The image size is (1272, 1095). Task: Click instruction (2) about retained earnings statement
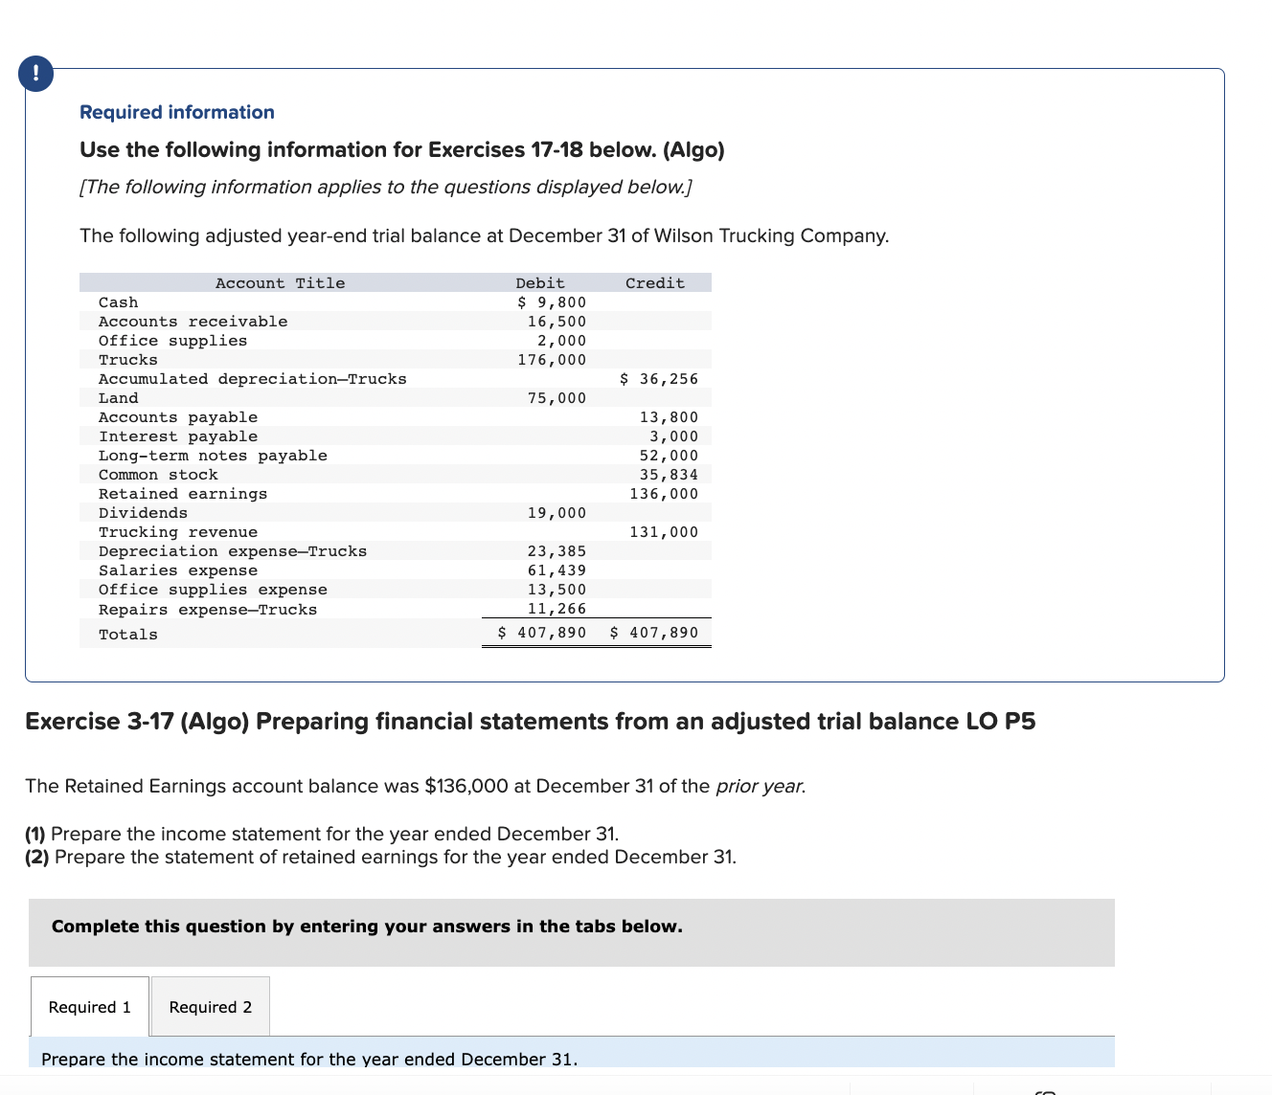[381, 857]
